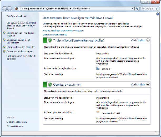Click the green shield icon of Thuis- of bedrijfsnetwerken
This screenshot has height=137, width=161.
pyautogui.click(x=50, y=40)
